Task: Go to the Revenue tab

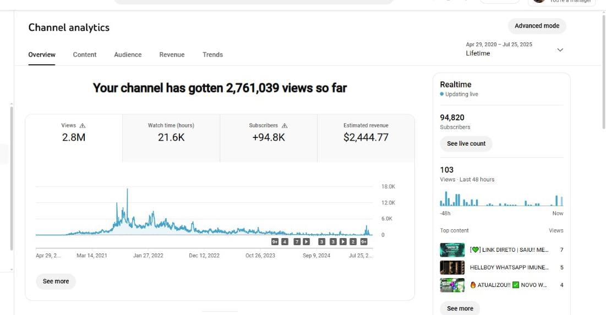Action: (172, 55)
